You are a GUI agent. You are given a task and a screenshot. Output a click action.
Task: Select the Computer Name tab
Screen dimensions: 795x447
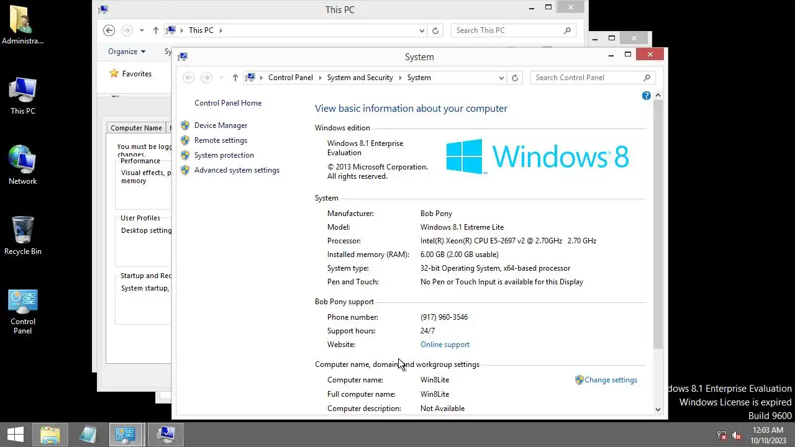[x=136, y=128]
